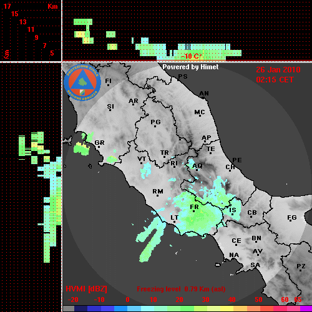Click the '11' altitude label
Screen dimensions: 312x312
point(31,29)
